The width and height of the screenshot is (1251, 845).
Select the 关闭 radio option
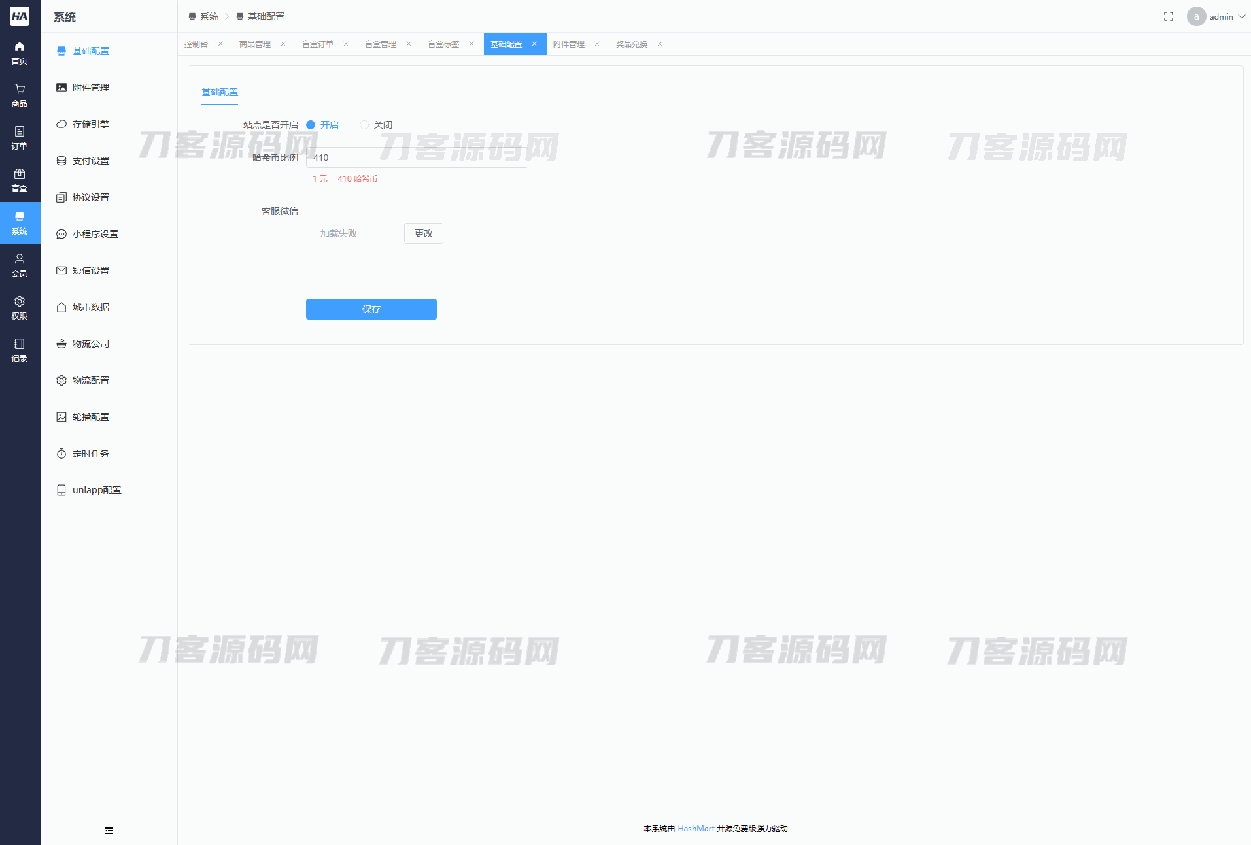[x=364, y=125]
